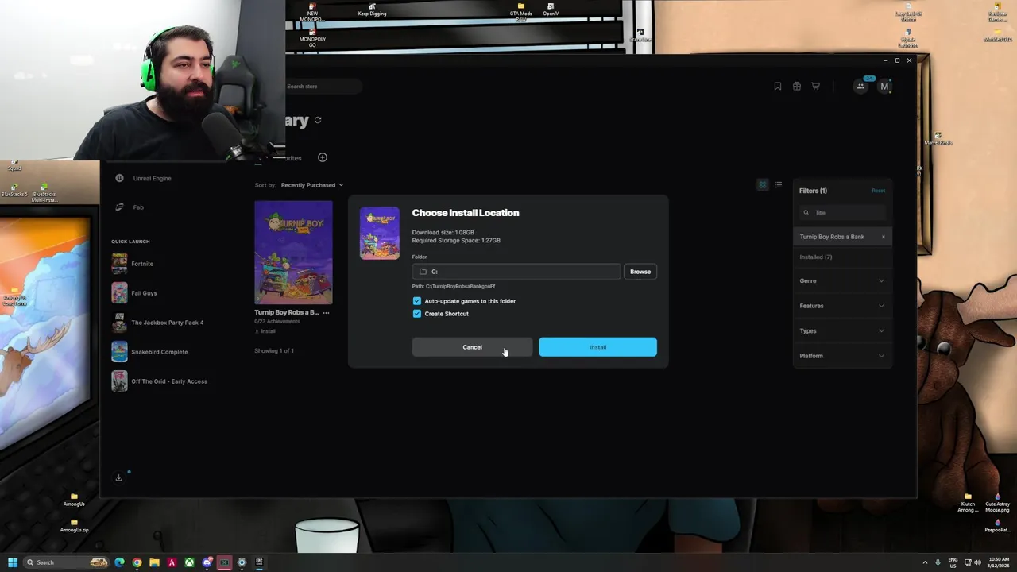Cancel the install location dialog
Viewport: 1017px width, 572px height.
(x=472, y=347)
